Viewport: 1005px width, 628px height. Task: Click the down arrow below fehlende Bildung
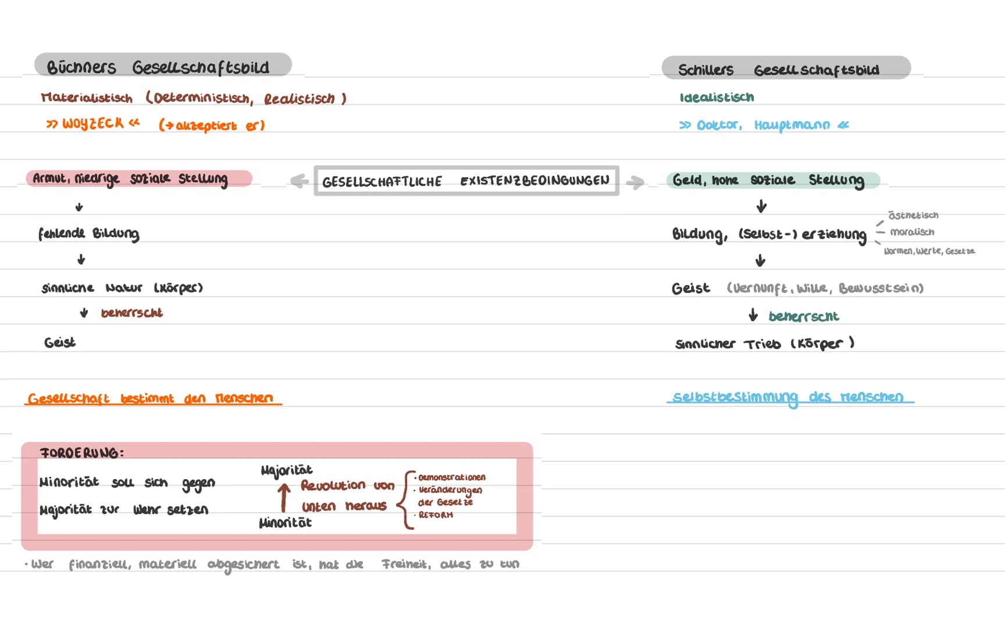(x=81, y=259)
